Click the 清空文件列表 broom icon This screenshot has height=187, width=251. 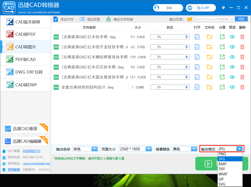point(108,19)
